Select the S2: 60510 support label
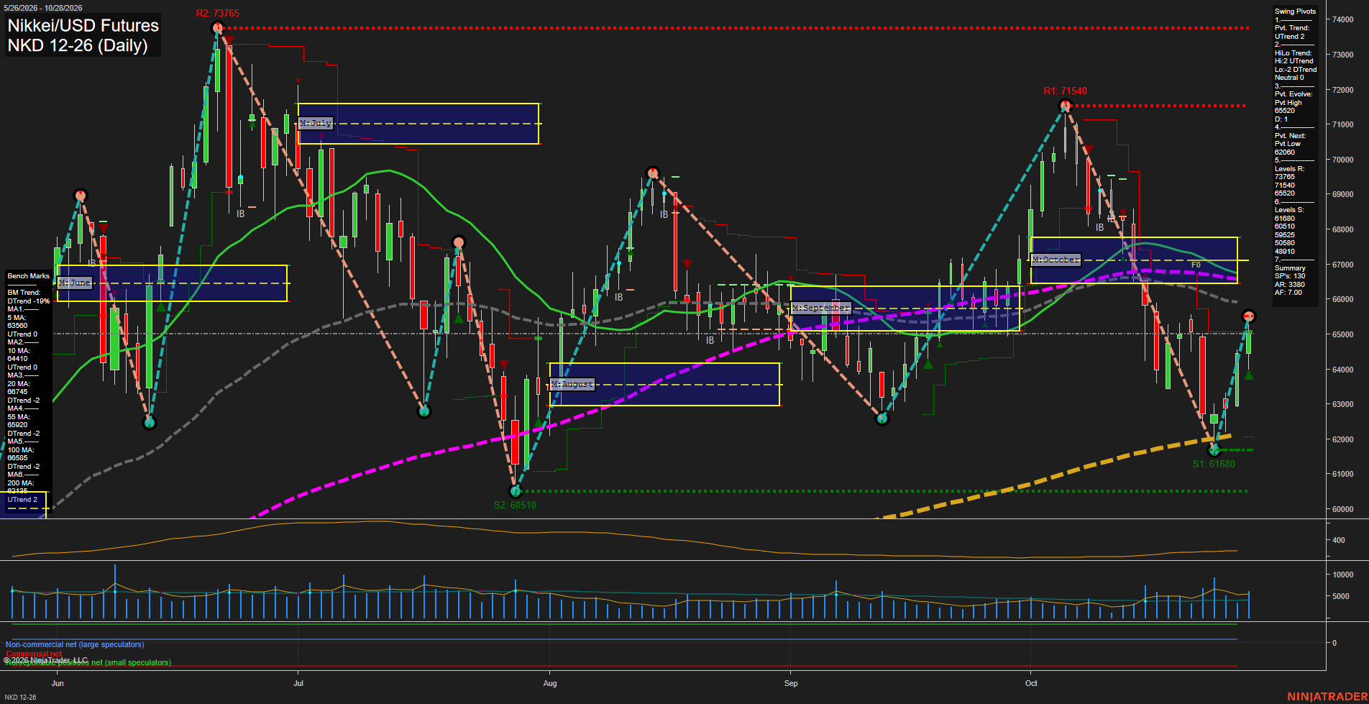 515,506
